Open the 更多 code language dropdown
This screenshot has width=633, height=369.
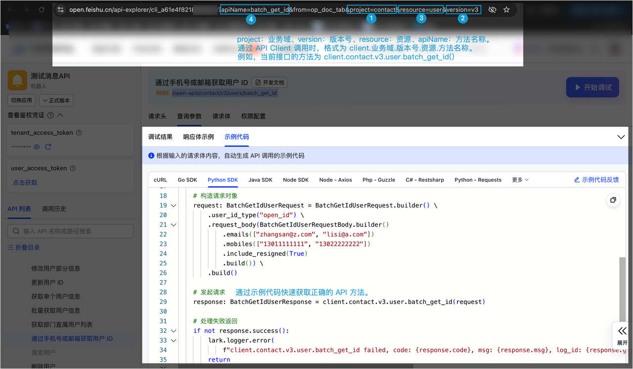coord(520,180)
